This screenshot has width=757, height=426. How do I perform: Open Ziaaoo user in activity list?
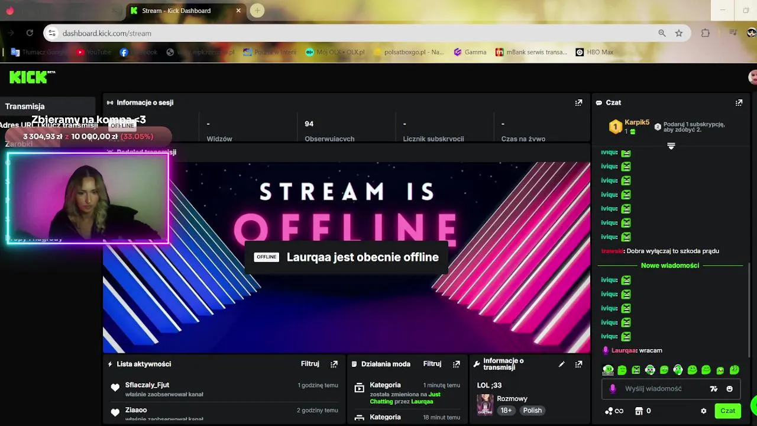[136, 409]
